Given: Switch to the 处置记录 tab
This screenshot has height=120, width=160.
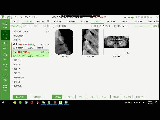Looking at the screenshot, I should [71, 22].
